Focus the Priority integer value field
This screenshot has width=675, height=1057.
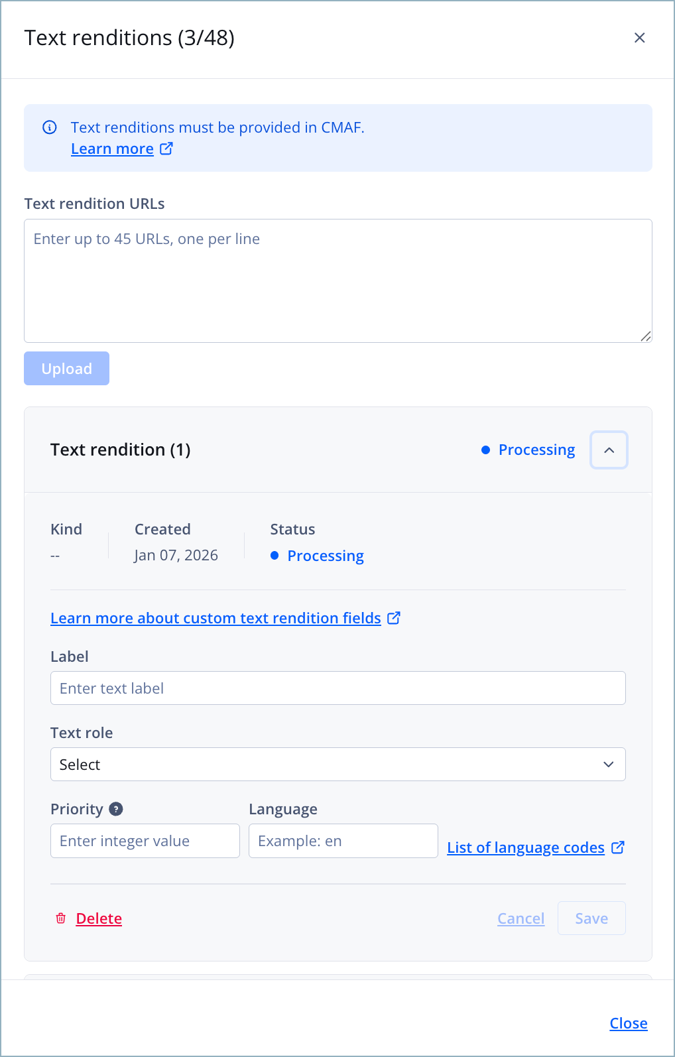point(145,841)
